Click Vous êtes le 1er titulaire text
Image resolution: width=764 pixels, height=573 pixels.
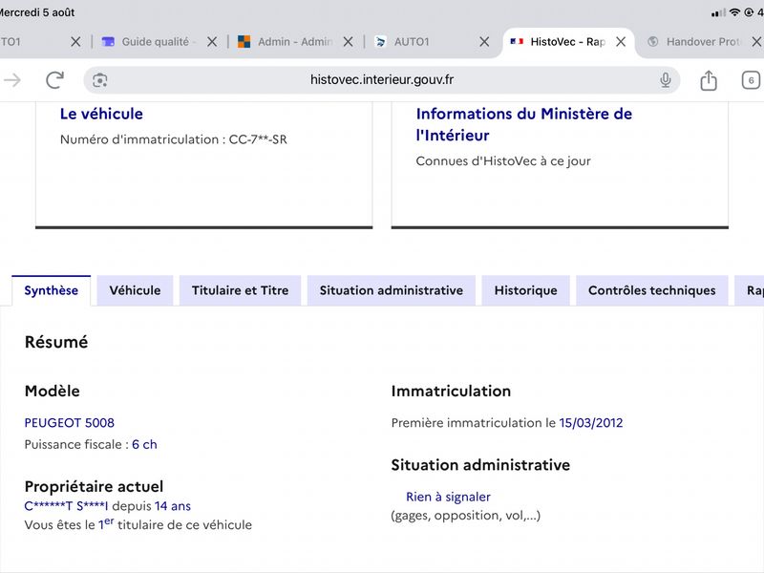[138, 524]
